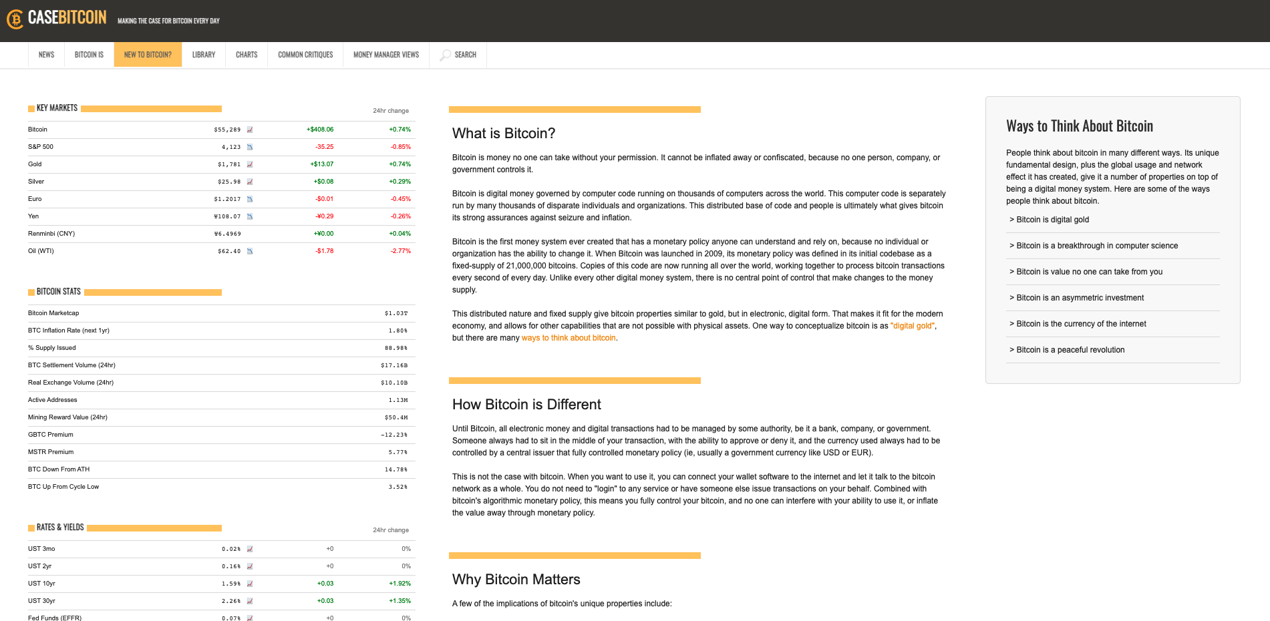Viewport: 1270px width, 621px height.
Task: Click the Gold price $1,781
Action: pyautogui.click(x=229, y=164)
